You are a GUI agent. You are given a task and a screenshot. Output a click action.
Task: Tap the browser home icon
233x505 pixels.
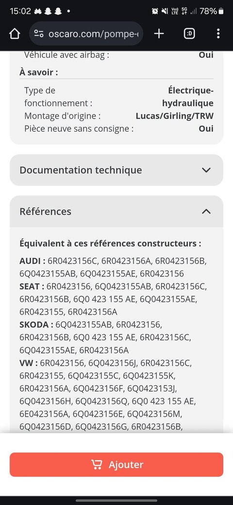point(15,34)
